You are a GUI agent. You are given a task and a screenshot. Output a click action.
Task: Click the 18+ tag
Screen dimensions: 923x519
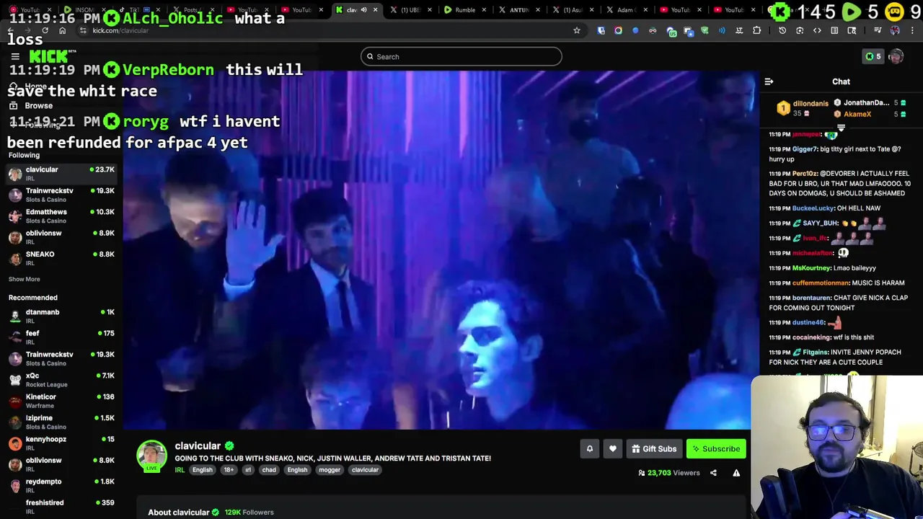point(229,470)
